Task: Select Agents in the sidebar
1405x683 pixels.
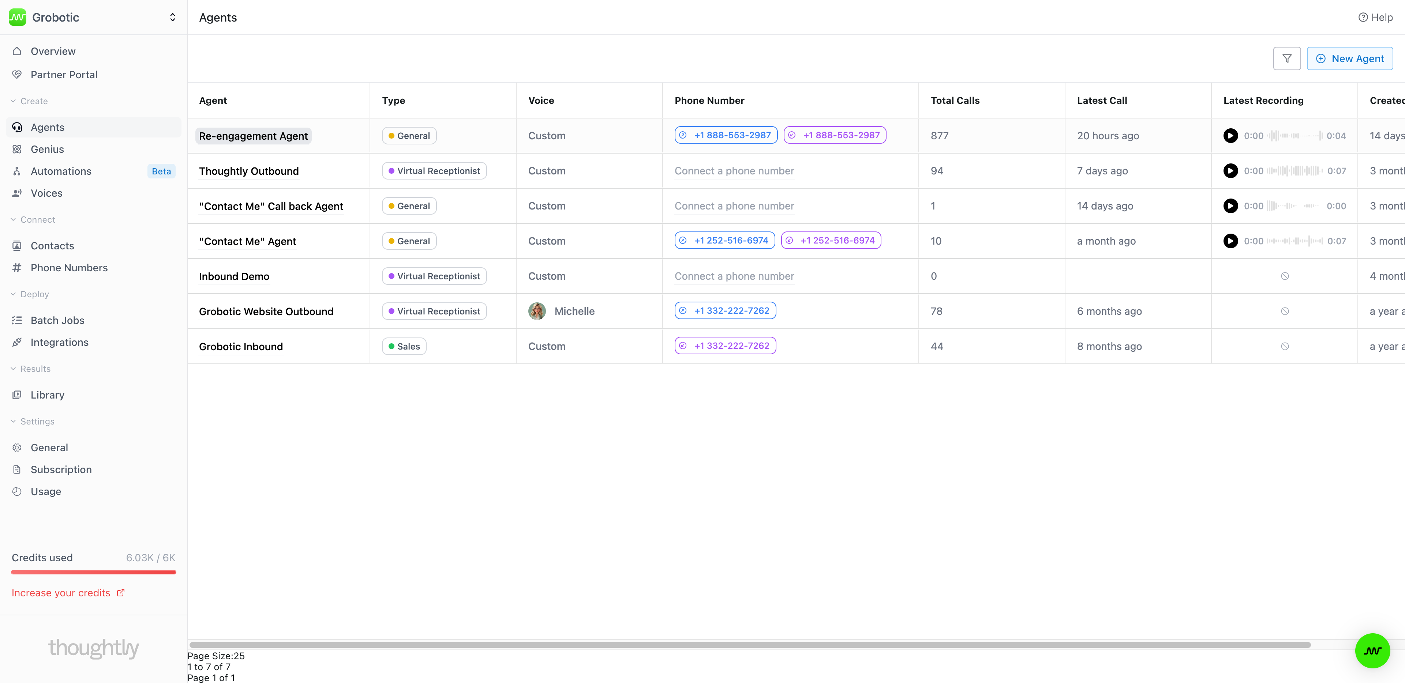Action: point(94,127)
